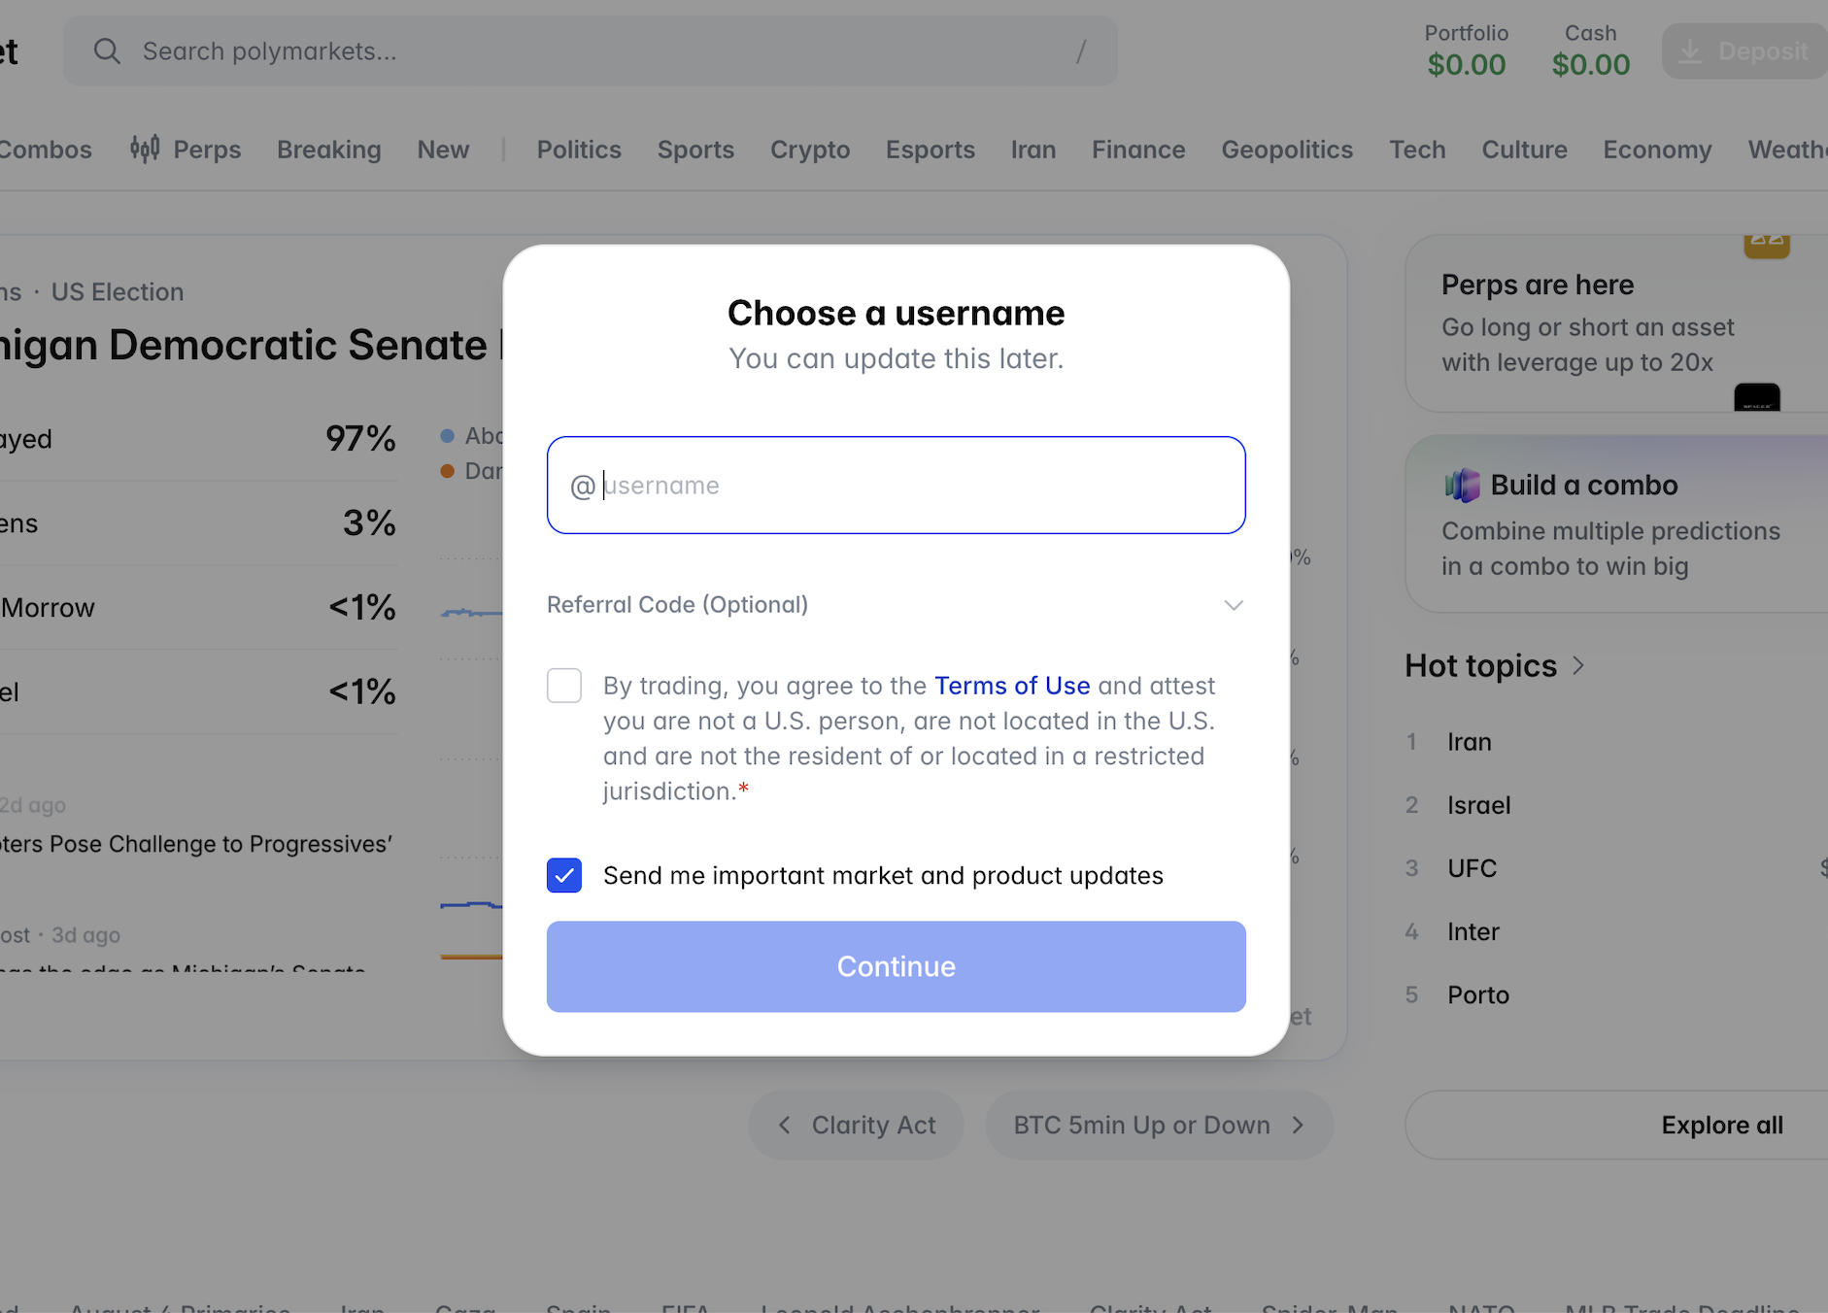Viewport: 1828px width, 1313px height.
Task: Open the Finance category tab
Action: pos(1138,150)
